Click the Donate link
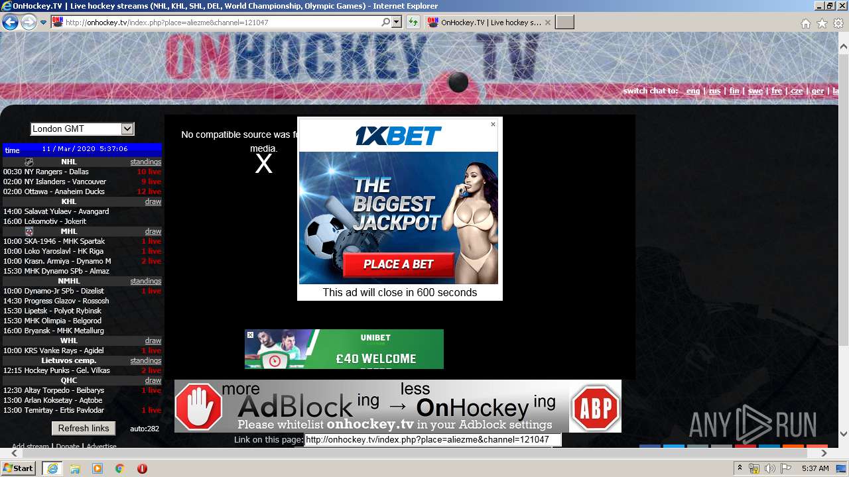 tap(67, 447)
